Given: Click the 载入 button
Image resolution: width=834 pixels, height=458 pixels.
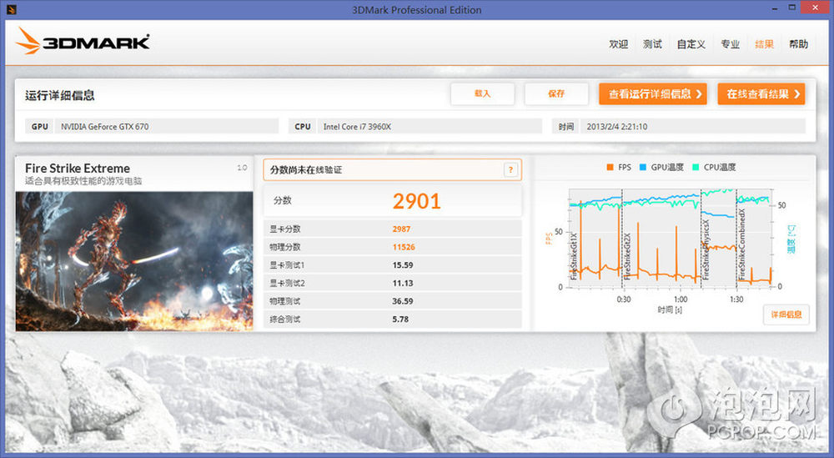Looking at the screenshot, I should (x=482, y=93).
